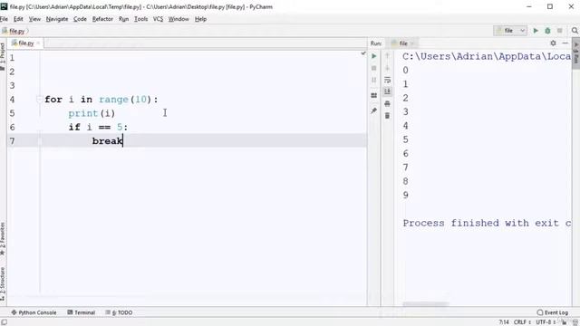
Task: Click the layout icon in Run panel
Action: (x=374, y=95)
